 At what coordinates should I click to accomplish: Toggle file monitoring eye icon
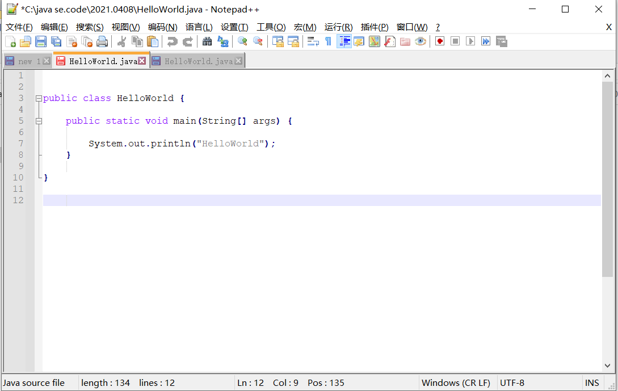coord(421,41)
